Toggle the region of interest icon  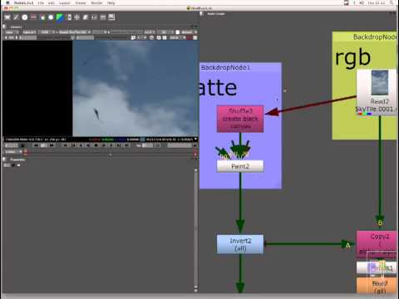point(133,37)
